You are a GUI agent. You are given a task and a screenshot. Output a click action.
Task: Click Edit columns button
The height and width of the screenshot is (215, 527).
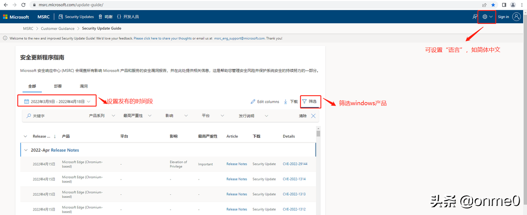[265, 101]
